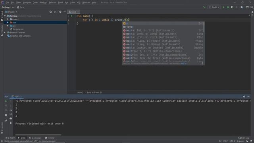Open Search Everywhere magnifier icon
254x143 pixels.
click(252, 7)
